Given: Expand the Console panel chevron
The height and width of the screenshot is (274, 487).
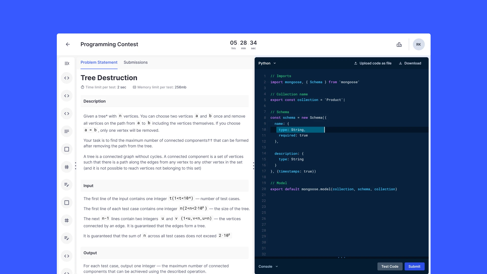Looking at the screenshot, I should coord(277,266).
